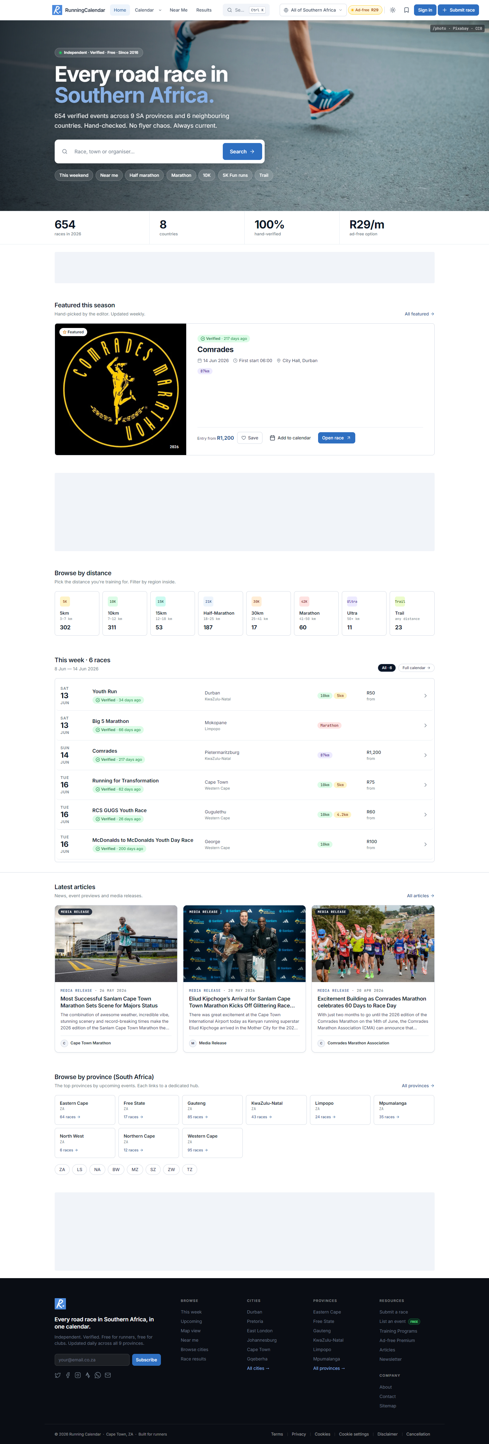Expand McDonalds to McDonalds race chevron
Screen dimensions: 489x1444
pos(425,844)
